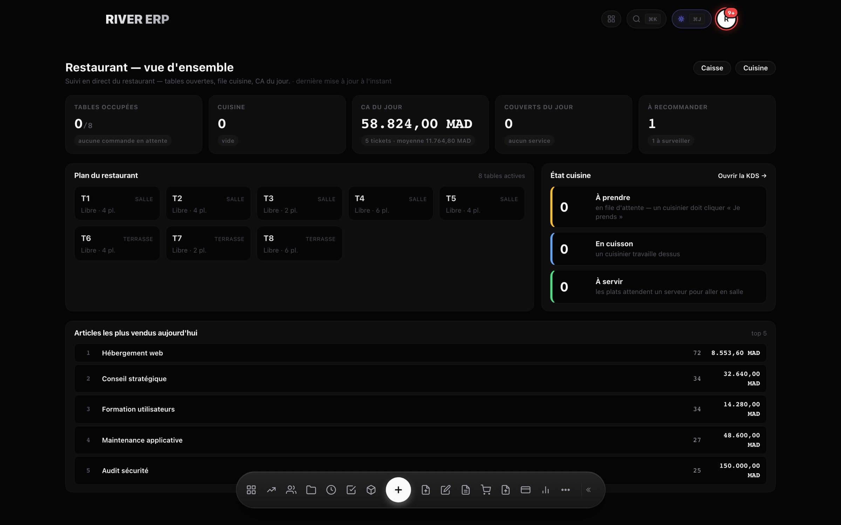Click the 8.553,60 MAD amount

coord(736,353)
